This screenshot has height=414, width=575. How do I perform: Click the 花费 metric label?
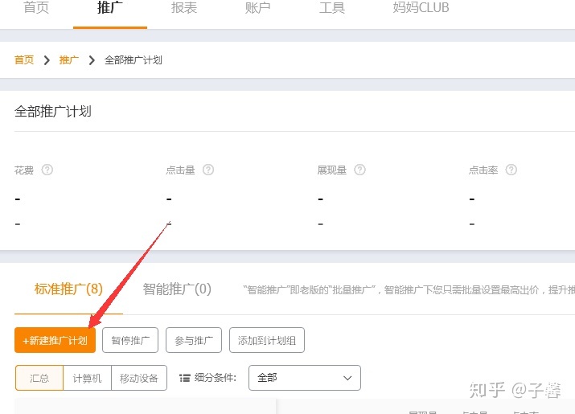tap(24, 170)
